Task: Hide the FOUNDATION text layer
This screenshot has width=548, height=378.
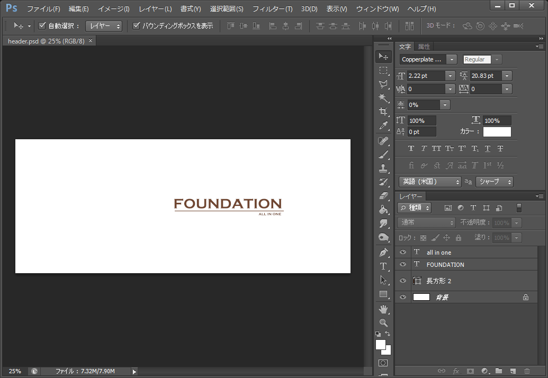Action: 403,265
